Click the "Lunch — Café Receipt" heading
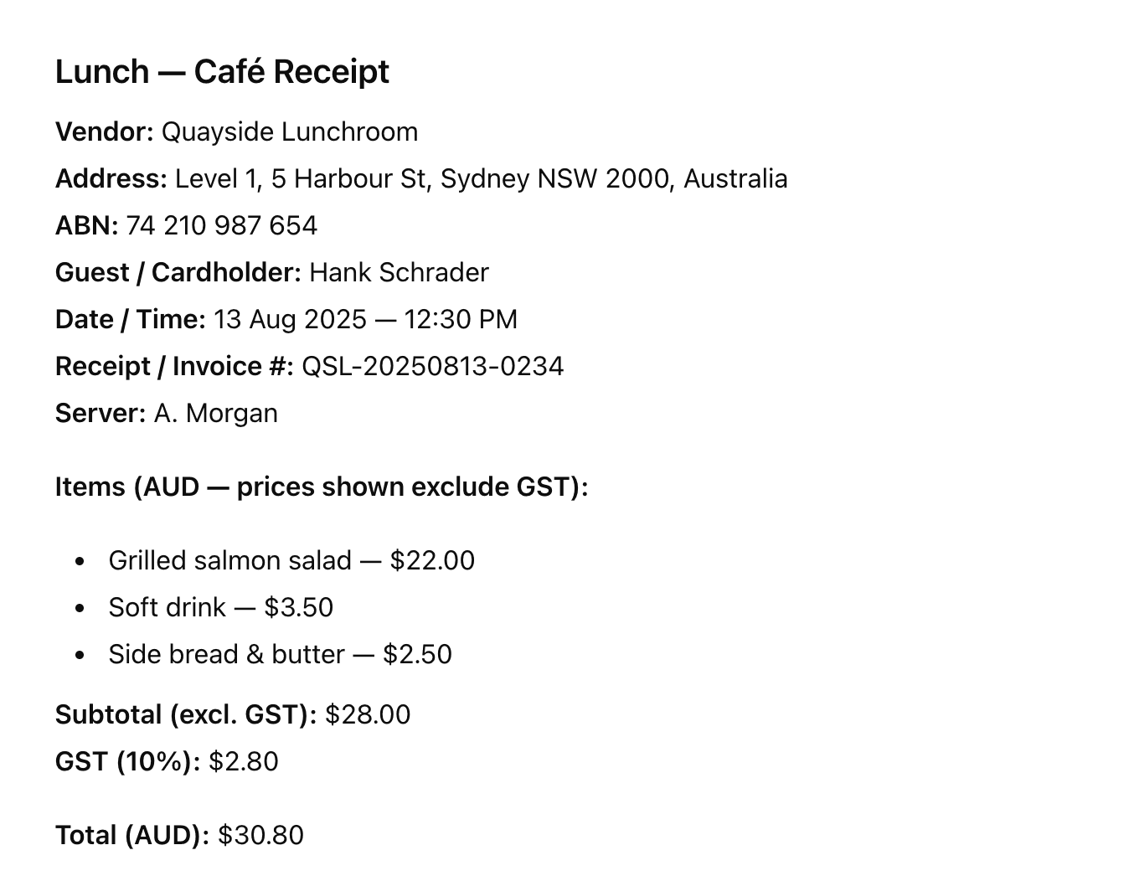The width and height of the screenshot is (1129, 876). 222,72
